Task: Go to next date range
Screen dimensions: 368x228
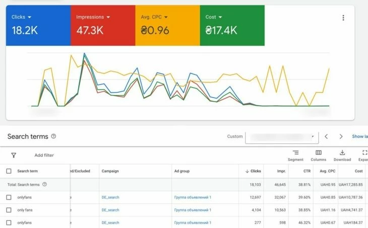Action: (341, 136)
